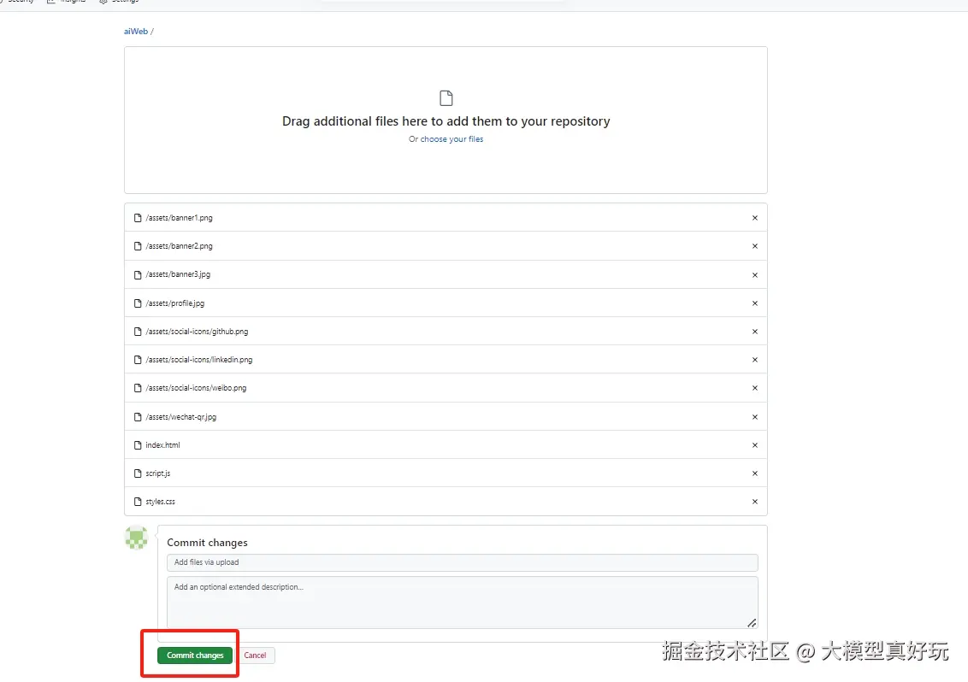This screenshot has height=682, width=968.
Task: Click the choose your files link
Action: pyautogui.click(x=452, y=138)
